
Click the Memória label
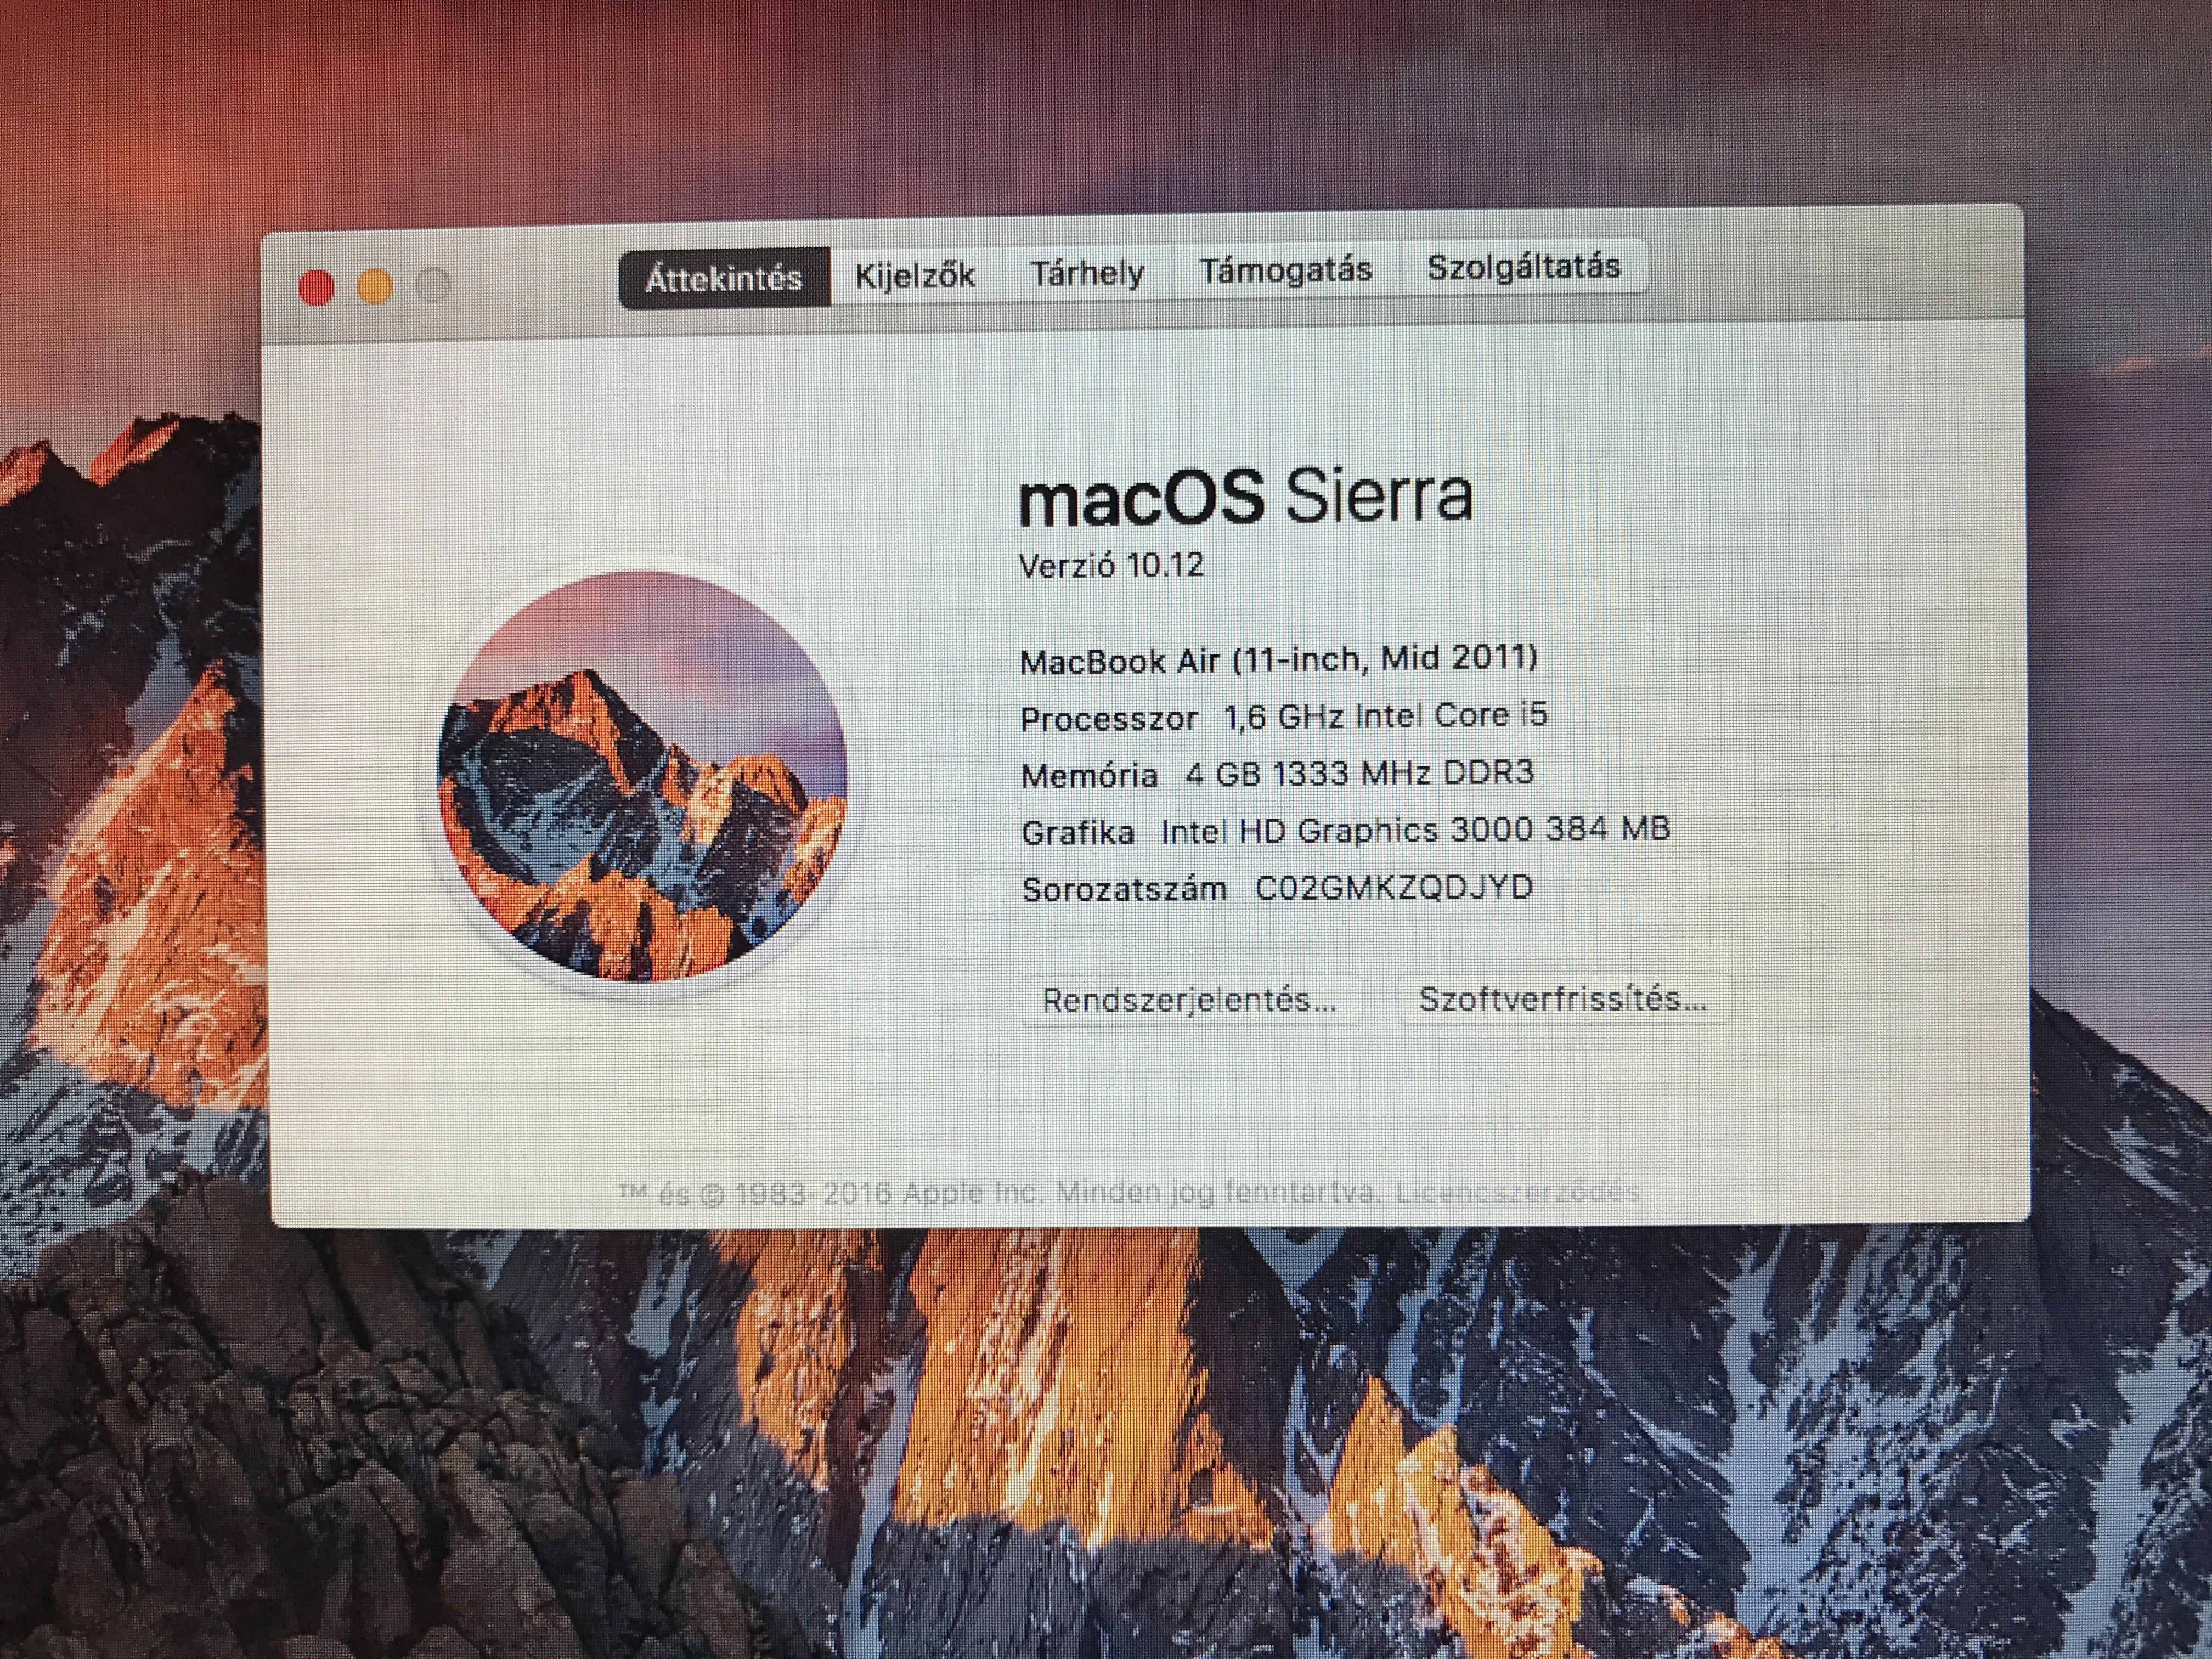coord(1089,776)
